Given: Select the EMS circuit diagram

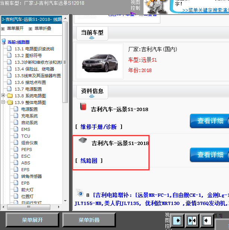Looking at the screenshot, I should [25, 129].
